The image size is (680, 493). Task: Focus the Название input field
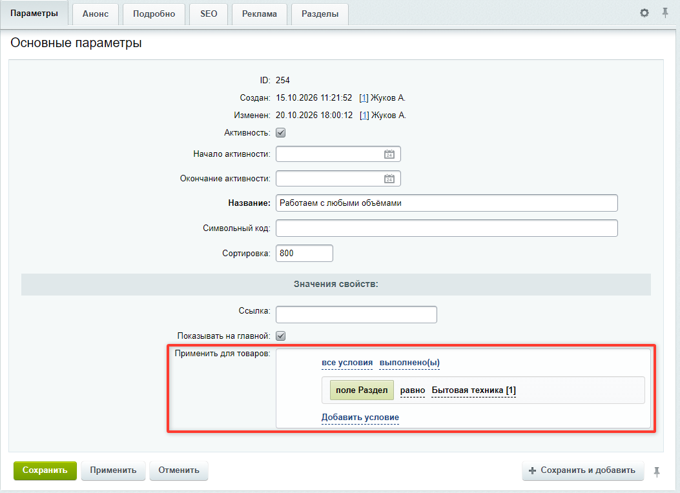(x=447, y=203)
